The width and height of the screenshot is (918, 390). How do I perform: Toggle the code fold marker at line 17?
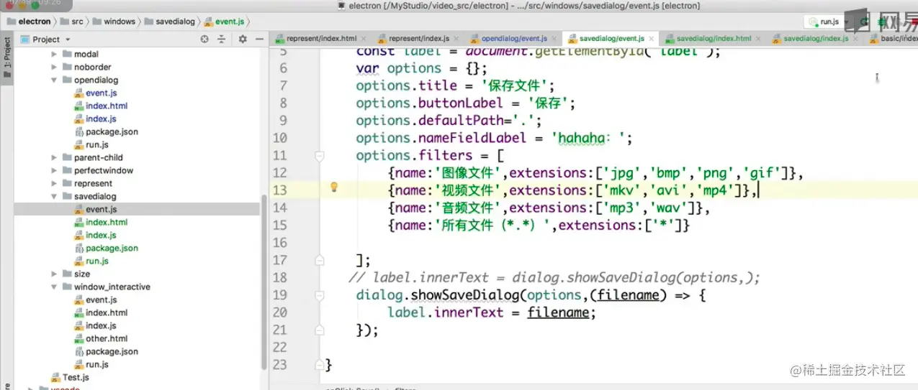tap(320, 260)
